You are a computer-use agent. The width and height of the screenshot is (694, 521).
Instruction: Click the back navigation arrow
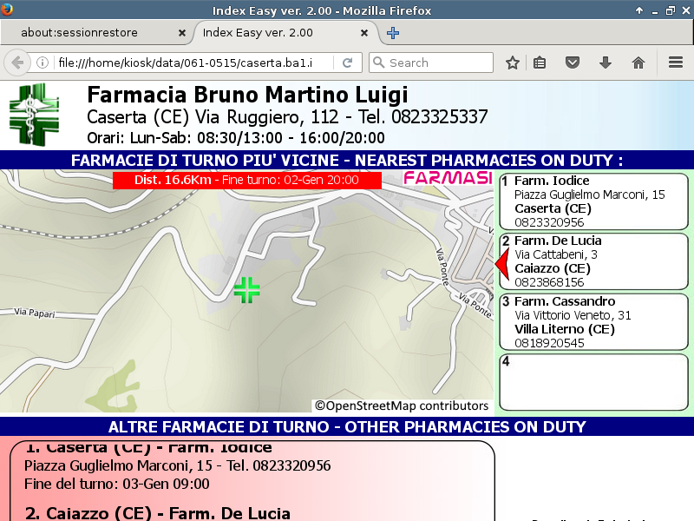click(x=16, y=63)
